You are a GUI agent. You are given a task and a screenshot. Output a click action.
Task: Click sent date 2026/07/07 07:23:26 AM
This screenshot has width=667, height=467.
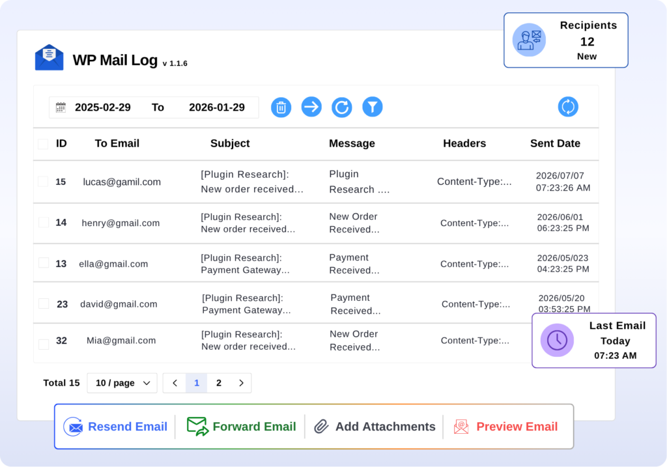click(563, 182)
